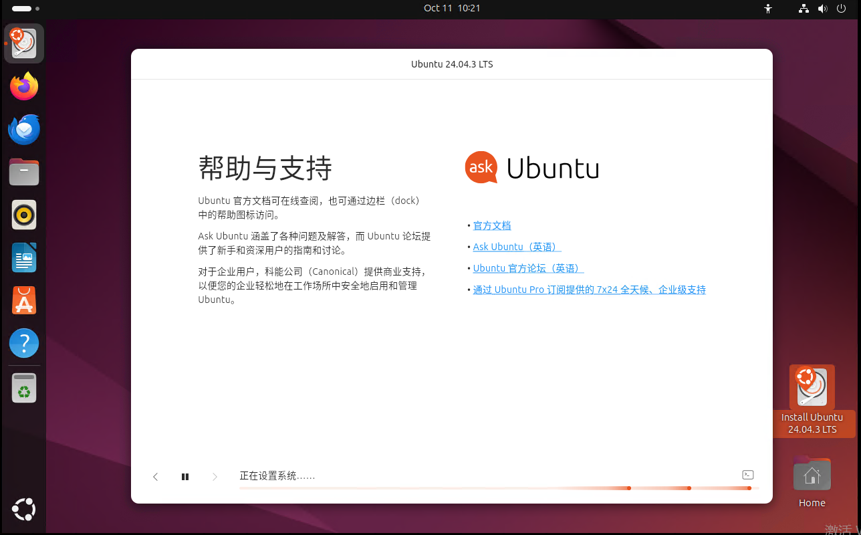
Task: Pause the installer slideshow
Action: pyautogui.click(x=185, y=477)
